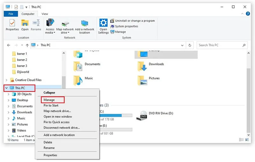
Task: Select the 3D Objects folder icon in main pane
Action: tap(78, 54)
